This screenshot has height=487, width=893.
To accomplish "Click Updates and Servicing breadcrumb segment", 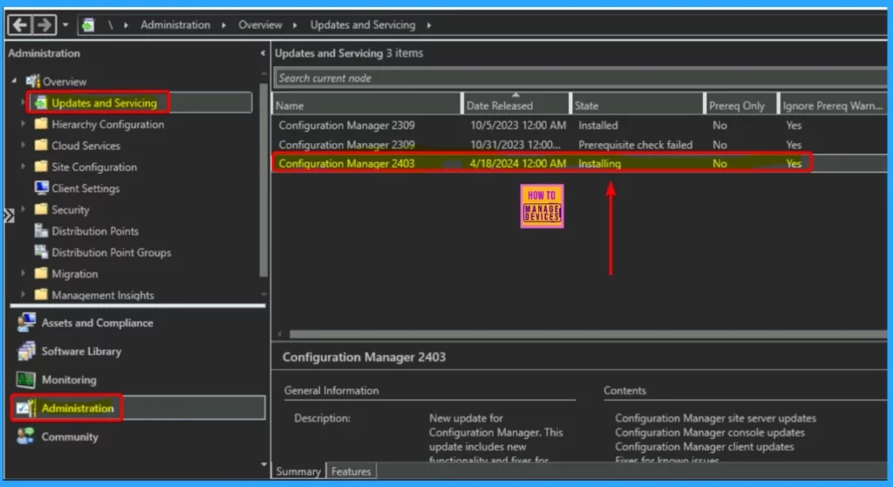I will coord(363,25).
